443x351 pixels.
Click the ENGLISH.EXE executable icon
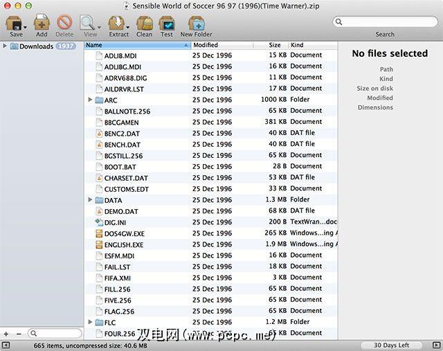click(99, 244)
